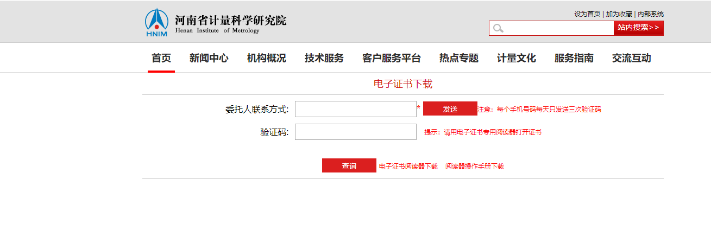This screenshot has height=243, width=711.
Task: Select 技术服务 in navigation bar
Action: click(x=324, y=58)
